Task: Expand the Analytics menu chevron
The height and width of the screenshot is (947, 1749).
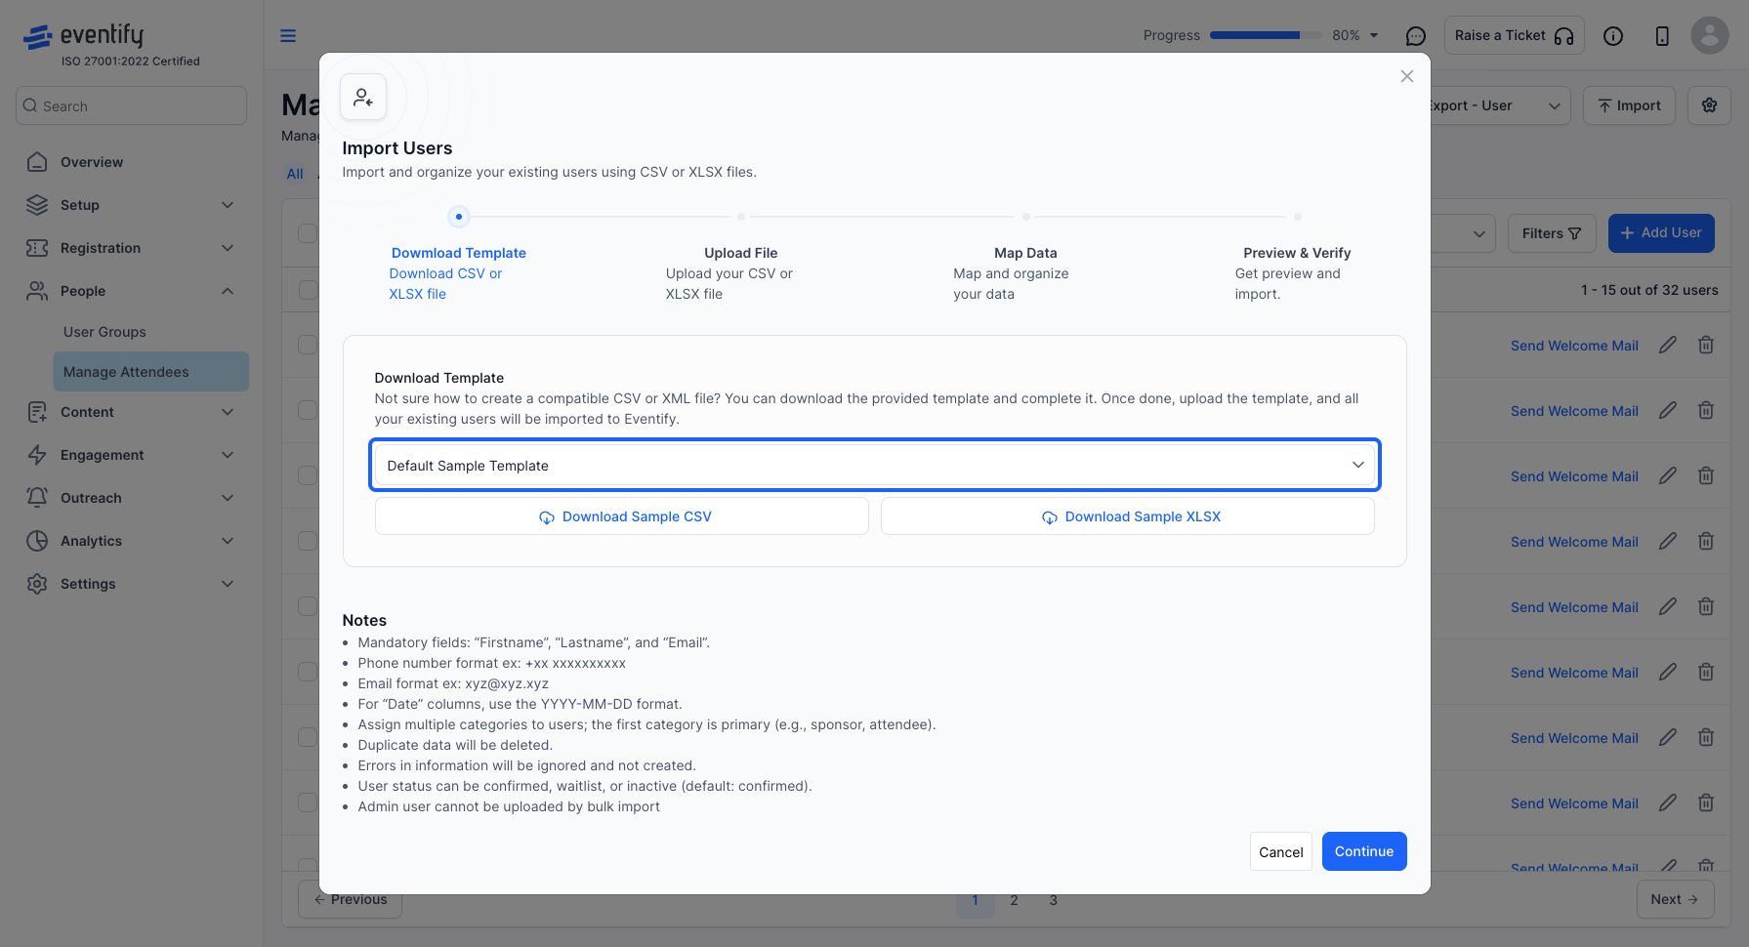Action: pyautogui.click(x=228, y=541)
